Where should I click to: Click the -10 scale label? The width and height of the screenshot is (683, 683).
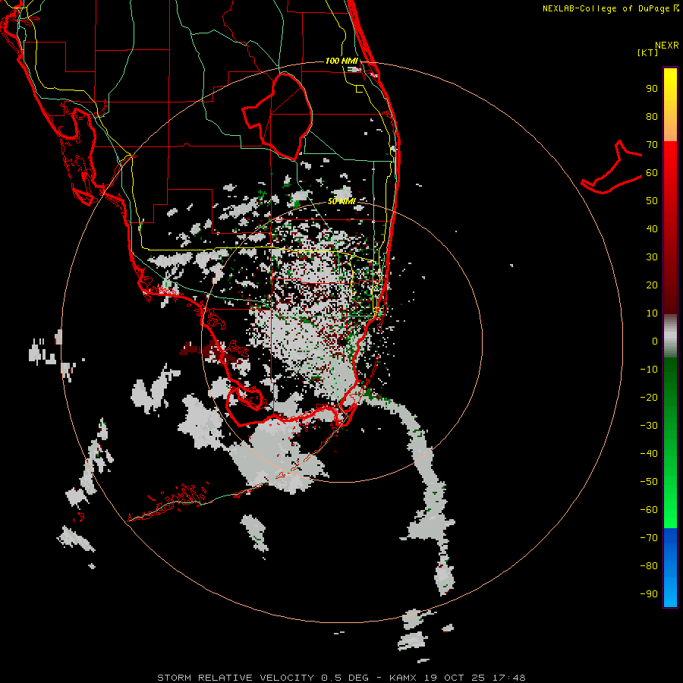point(649,370)
